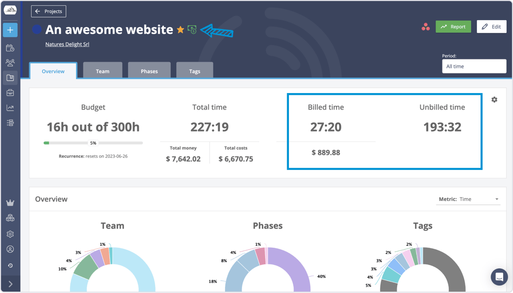Open the Natures Delight Srl client link
Viewport: 513px width, 293px height.
coord(67,44)
